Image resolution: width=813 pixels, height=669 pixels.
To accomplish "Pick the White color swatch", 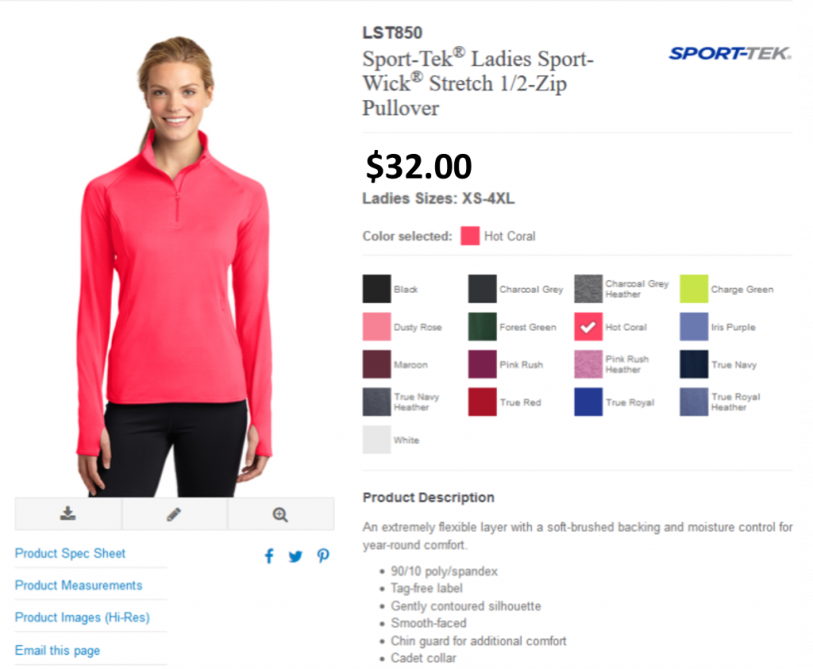I will 376,440.
